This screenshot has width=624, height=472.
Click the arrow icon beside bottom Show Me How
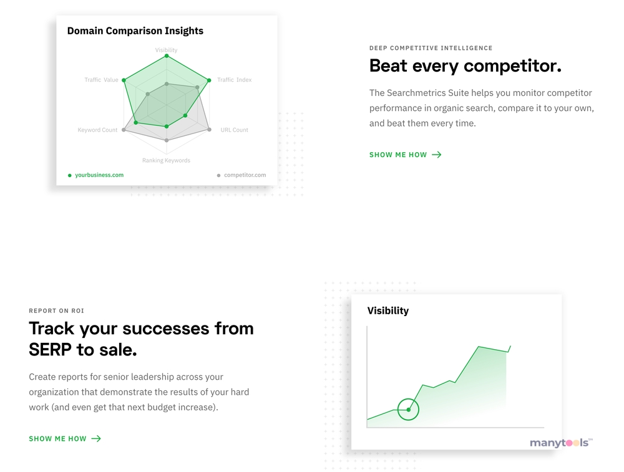point(96,438)
